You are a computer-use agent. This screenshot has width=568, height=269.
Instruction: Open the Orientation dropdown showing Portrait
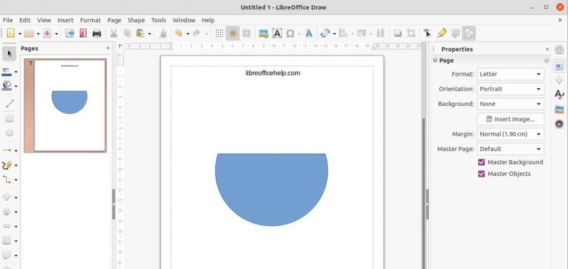point(510,89)
